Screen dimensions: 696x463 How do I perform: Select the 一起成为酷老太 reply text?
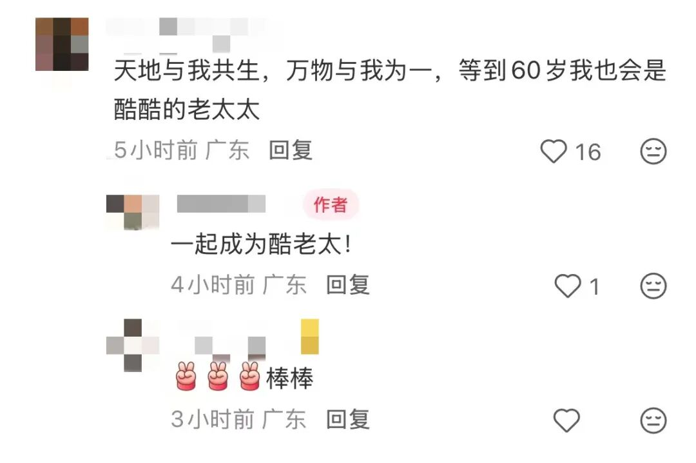262,244
